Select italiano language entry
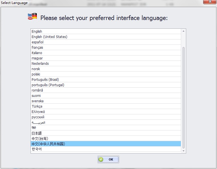Viewport: 217px width, 169px height. [37, 53]
